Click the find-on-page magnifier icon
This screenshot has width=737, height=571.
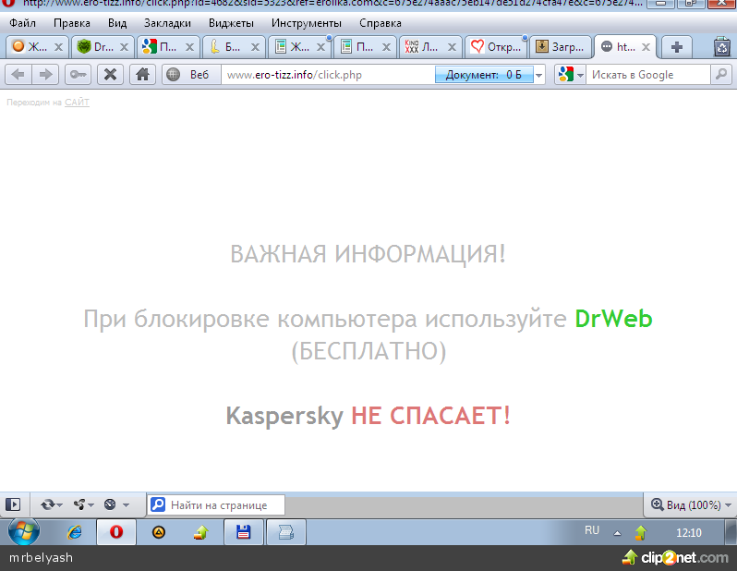[x=158, y=504]
